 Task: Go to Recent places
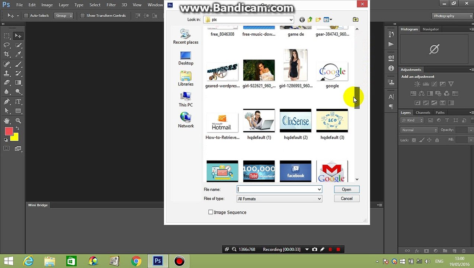point(186,36)
